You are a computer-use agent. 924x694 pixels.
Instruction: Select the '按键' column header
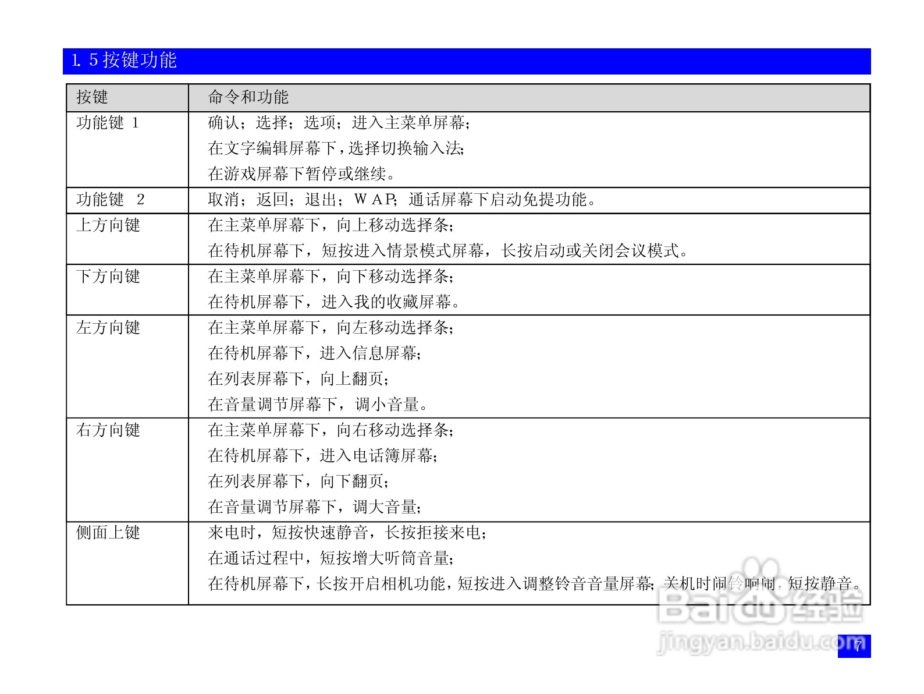(93, 97)
